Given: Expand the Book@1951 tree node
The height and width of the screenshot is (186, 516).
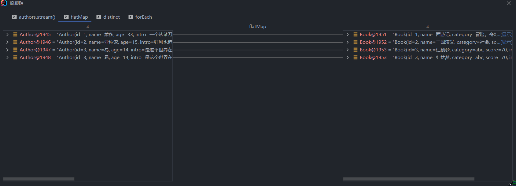Looking at the screenshot, I should [348, 35].
